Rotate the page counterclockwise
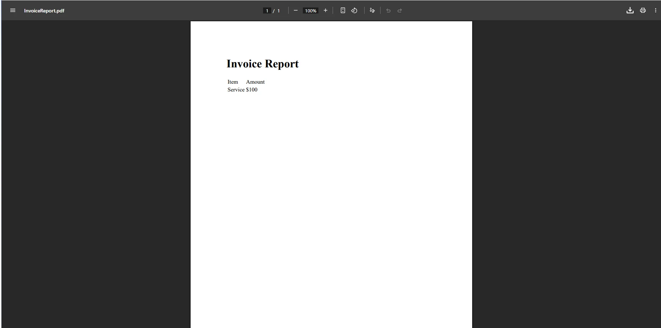The width and height of the screenshot is (661, 328). pyautogui.click(x=354, y=10)
